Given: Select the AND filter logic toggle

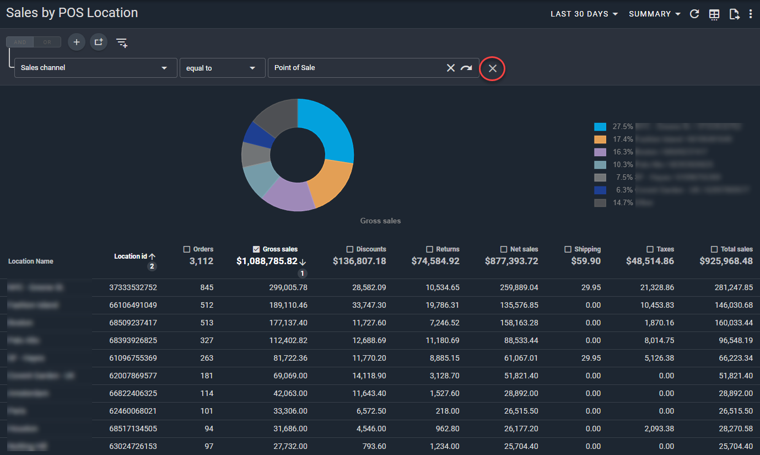Looking at the screenshot, I should tap(20, 42).
